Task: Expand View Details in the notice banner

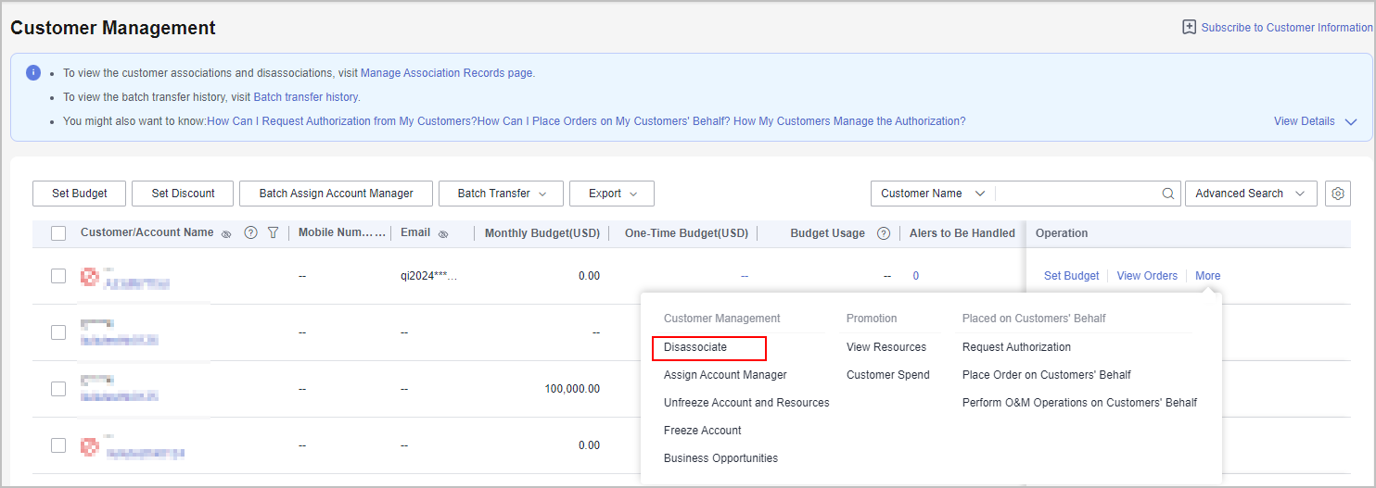Action: coord(1314,121)
